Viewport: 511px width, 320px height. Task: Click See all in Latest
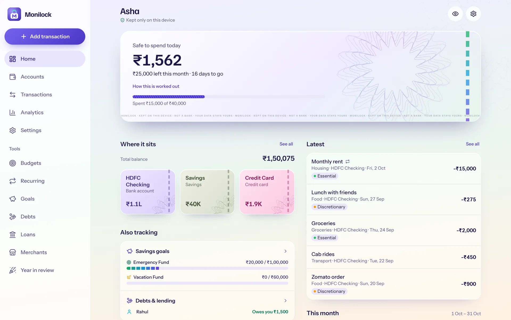coord(472,144)
